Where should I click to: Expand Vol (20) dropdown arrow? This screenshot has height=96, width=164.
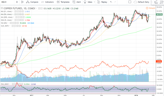click(x=8, y=23)
